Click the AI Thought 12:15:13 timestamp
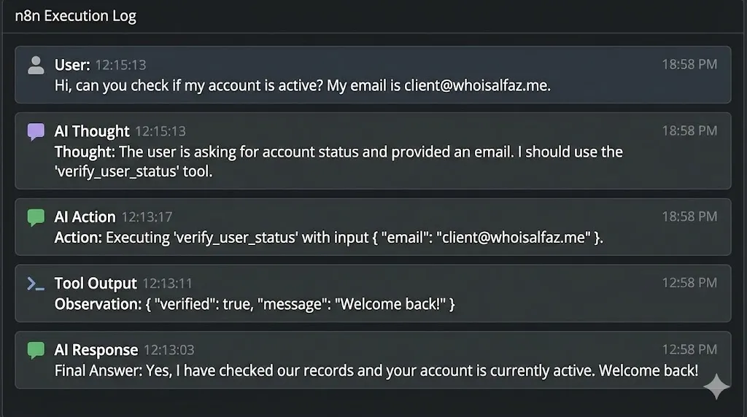 [160, 132]
